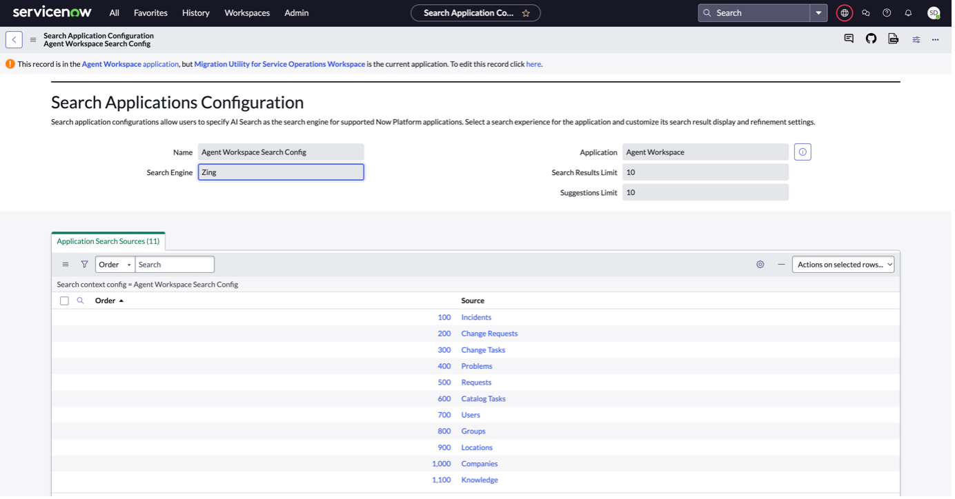The image size is (955, 499).
Task: Open the chat sidebar icon in header
Action: click(869, 13)
